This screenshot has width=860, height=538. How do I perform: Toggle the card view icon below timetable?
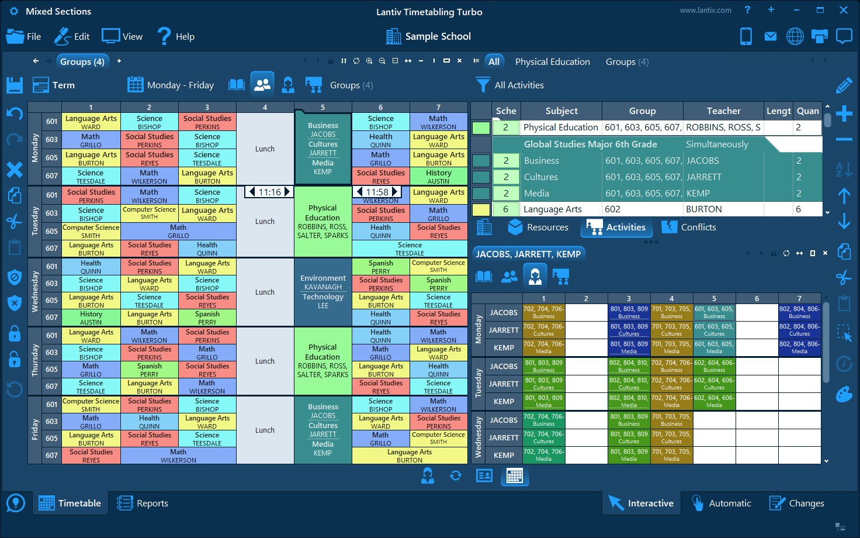484,476
